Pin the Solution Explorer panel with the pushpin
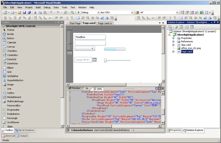The width and height of the screenshot is (221, 143). (214, 22)
